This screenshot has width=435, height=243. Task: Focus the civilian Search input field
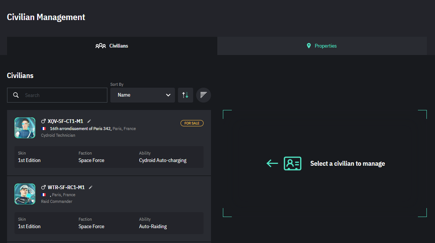[63, 95]
